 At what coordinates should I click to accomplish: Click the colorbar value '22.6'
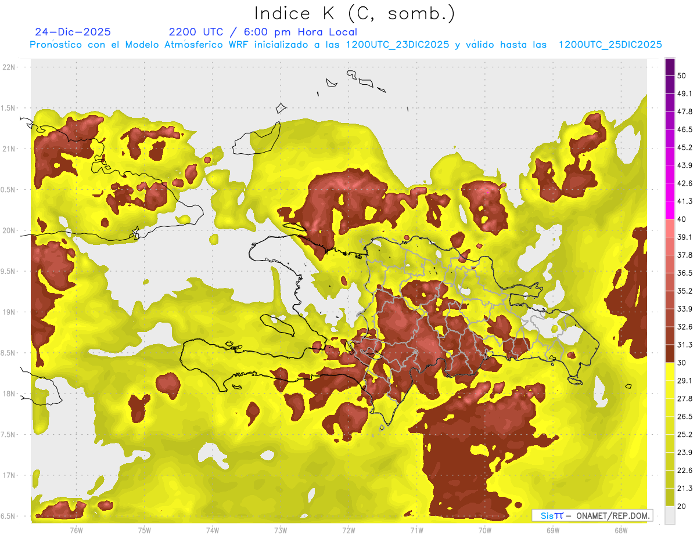(x=684, y=471)
